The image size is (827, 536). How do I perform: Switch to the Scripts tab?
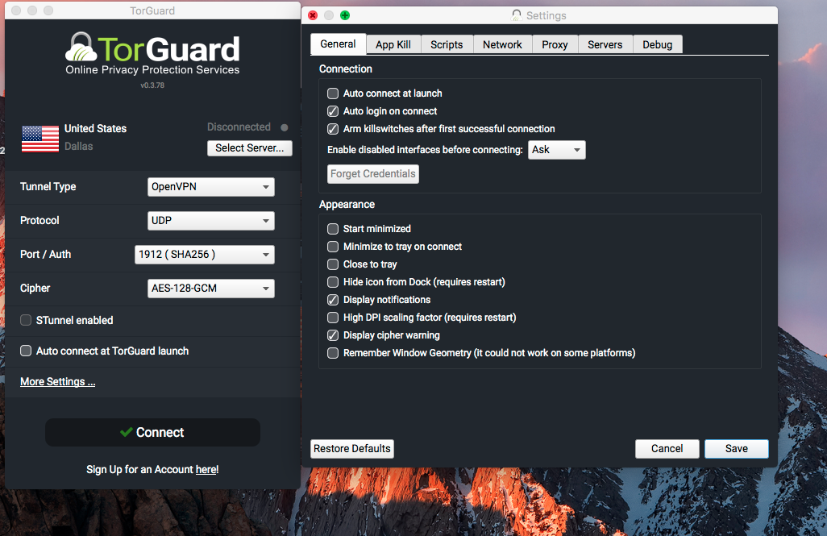[x=447, y=45]
